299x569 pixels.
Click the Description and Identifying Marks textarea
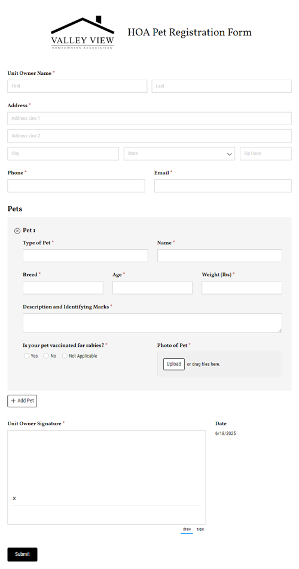pyautogui.click(x=152, y=323)
